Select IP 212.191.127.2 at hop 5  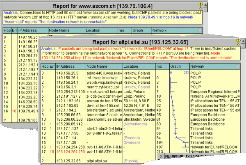click(x=68, y=96)
